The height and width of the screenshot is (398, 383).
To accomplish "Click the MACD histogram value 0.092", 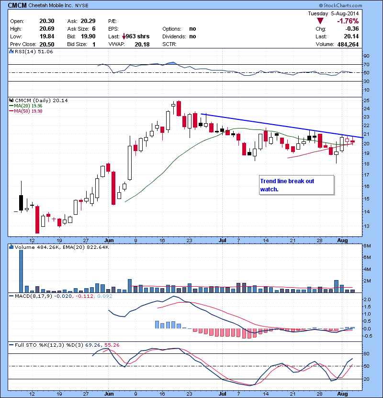I will [105, 296].
